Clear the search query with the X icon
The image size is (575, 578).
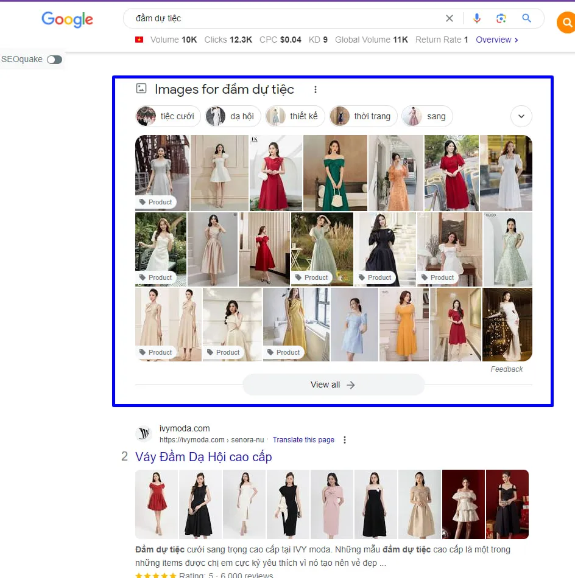pos(450,18)
